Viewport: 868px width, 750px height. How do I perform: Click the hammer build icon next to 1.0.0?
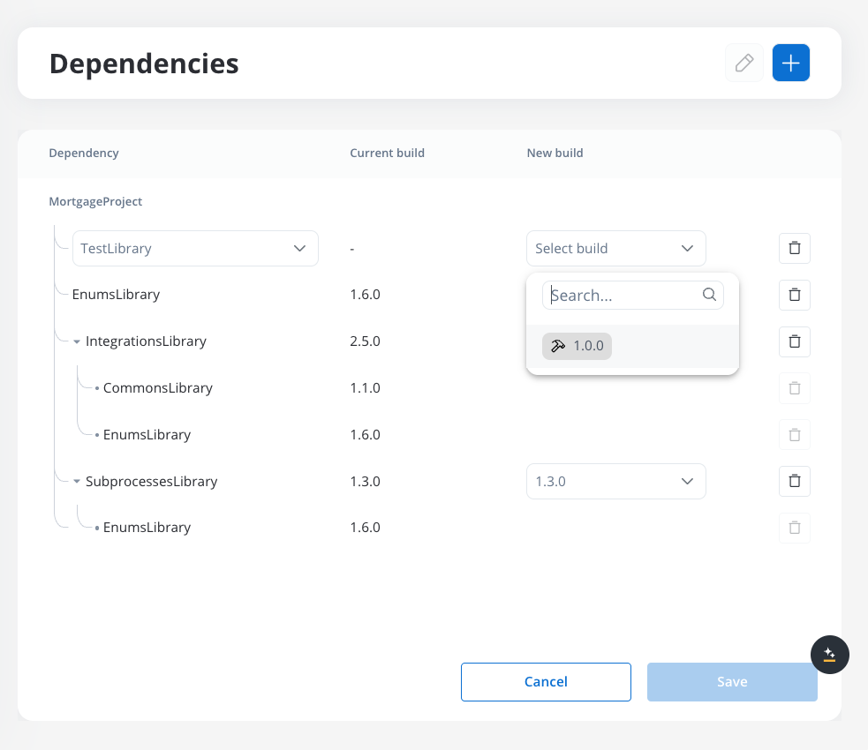[x=557, y=346]
